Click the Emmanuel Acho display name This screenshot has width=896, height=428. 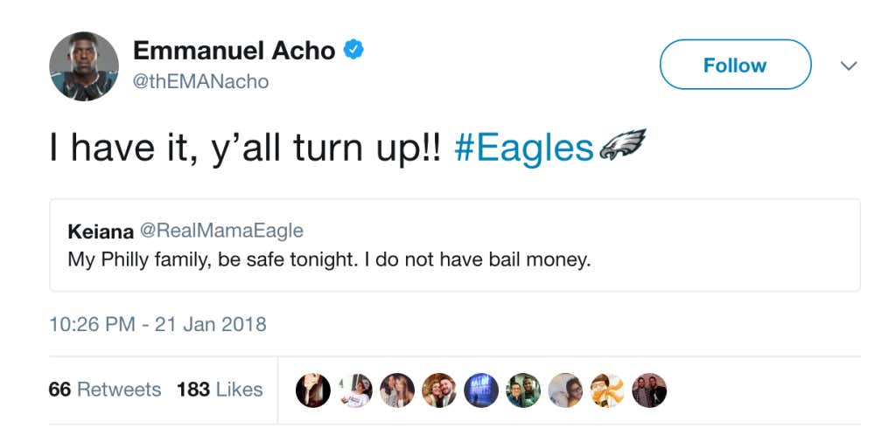pos(234,51)
